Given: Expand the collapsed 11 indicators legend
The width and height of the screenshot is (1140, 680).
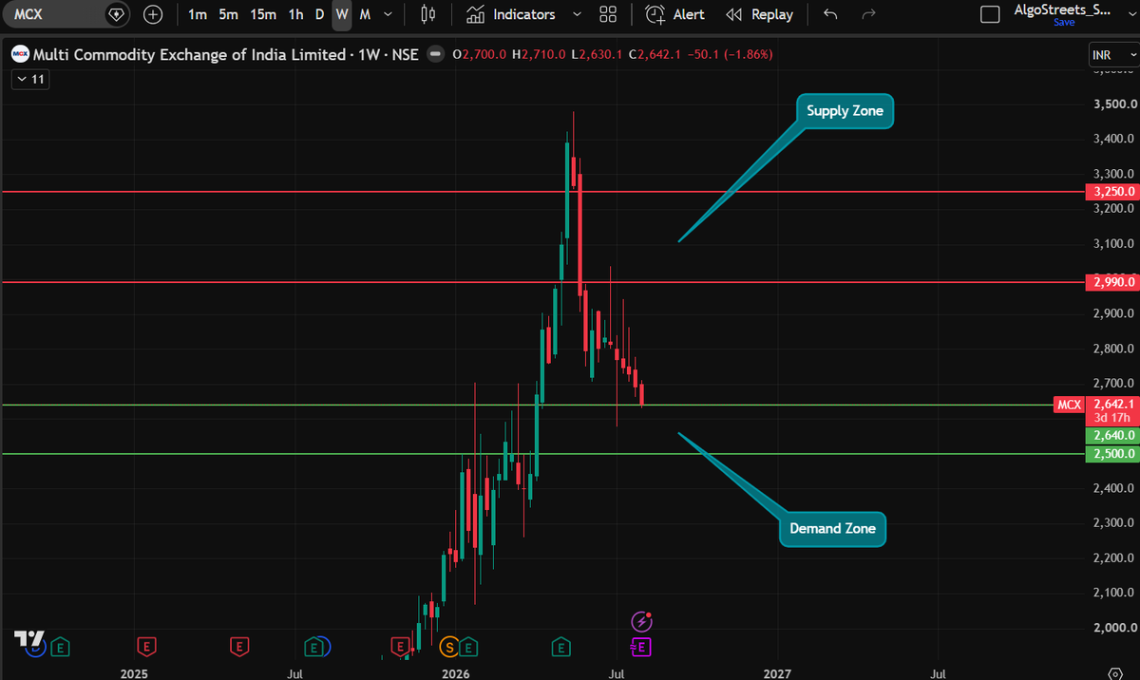Looking at the screenshot, I should coord(29,80).
